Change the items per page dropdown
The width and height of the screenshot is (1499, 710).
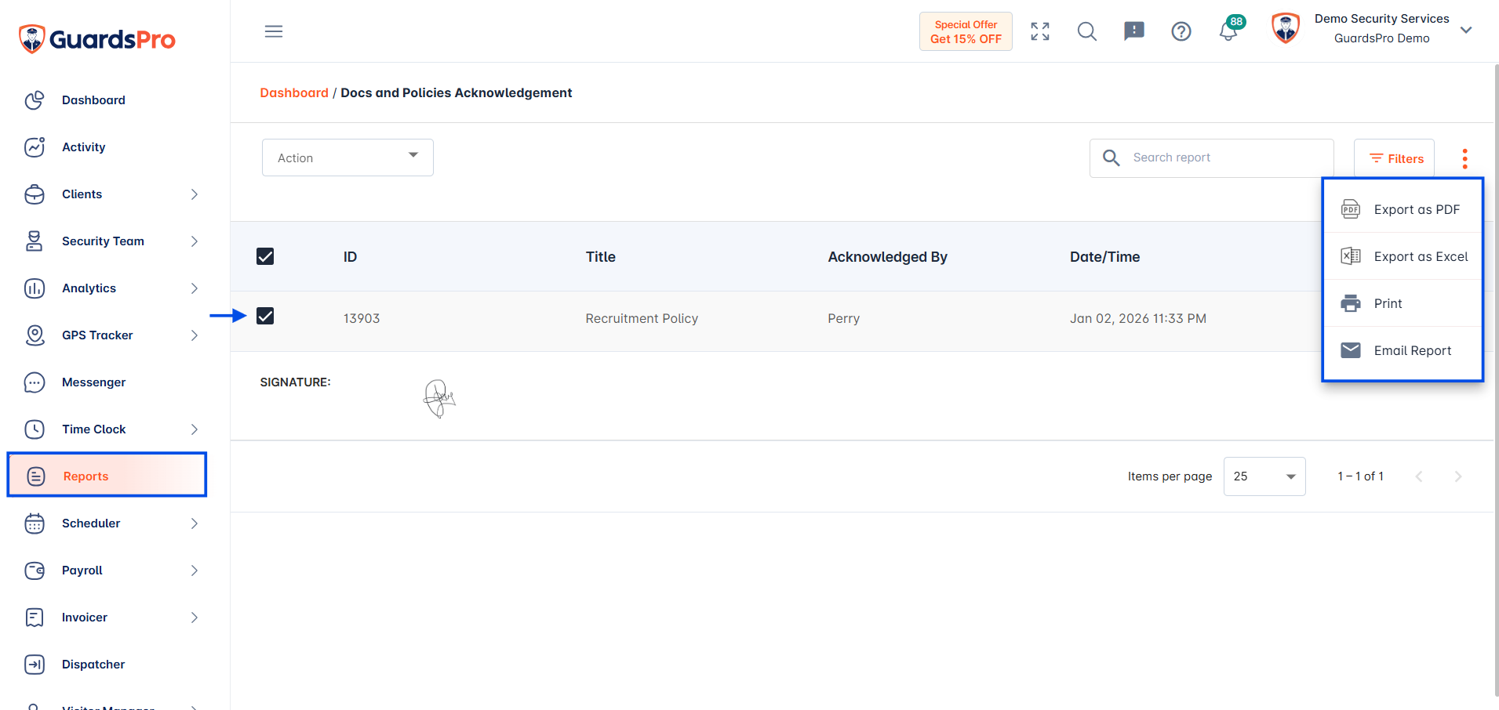pyautogui.click(x=1264, y=476)
